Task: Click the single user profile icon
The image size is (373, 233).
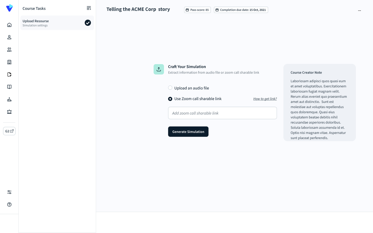Action: (x=9, y=37)
